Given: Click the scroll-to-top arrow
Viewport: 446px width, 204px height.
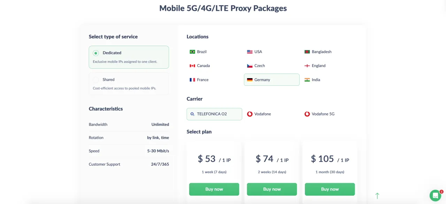Looking at the screenshot, I should point(377,196).
